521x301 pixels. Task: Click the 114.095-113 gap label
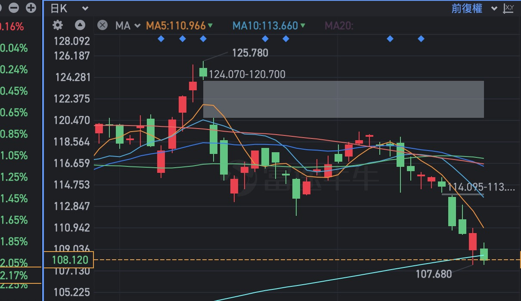pos(481,187)
